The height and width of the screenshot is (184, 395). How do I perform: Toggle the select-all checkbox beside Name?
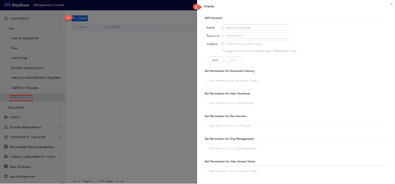pos(75,27)
